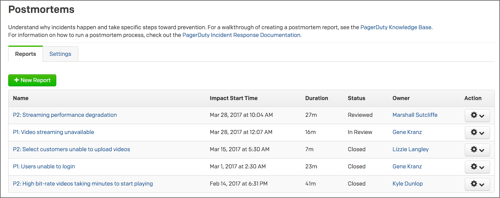Select the Reports tab

(25, 54)
